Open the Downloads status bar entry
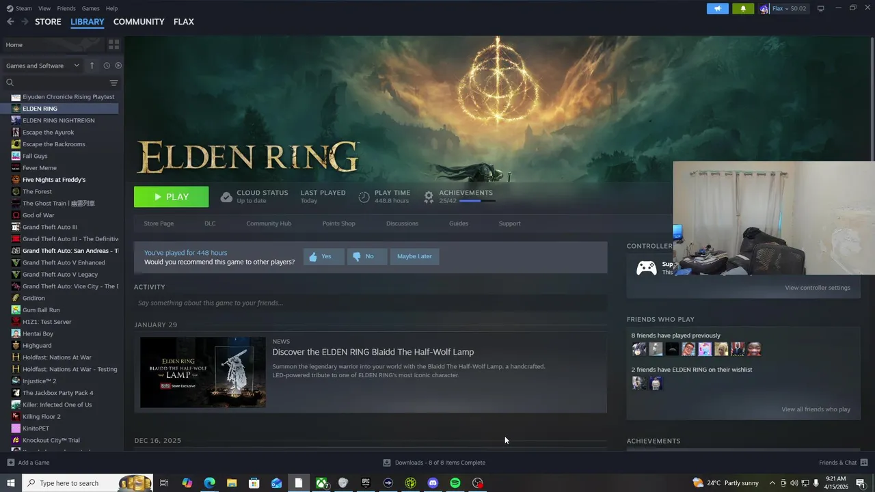 [x=433, y=463]
